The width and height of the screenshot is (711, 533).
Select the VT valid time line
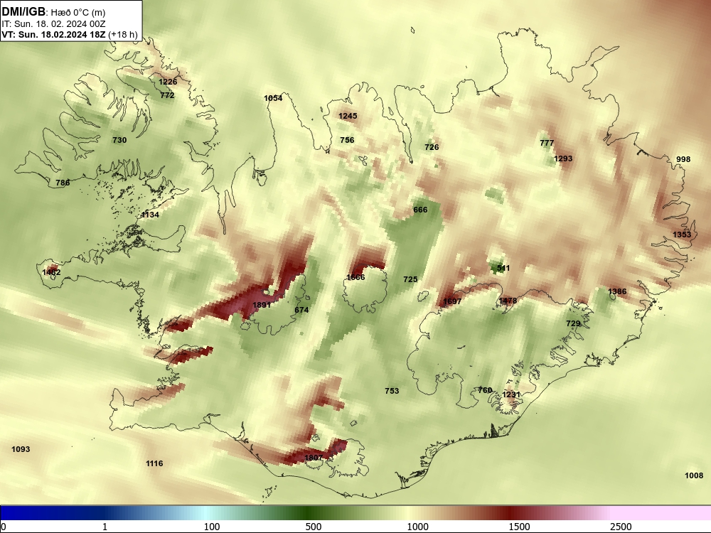coord(70,34)
